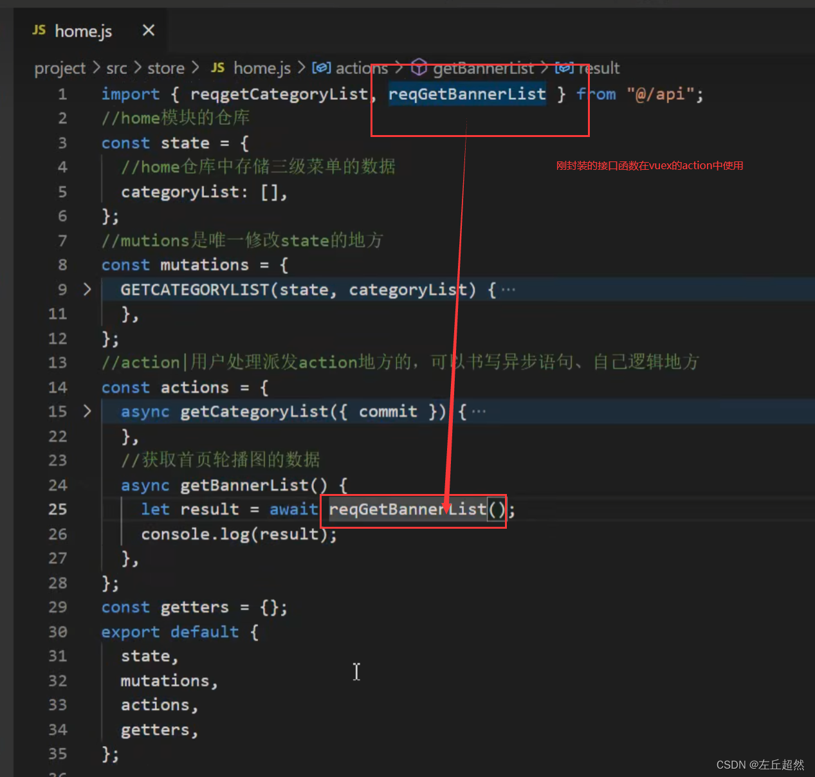This screenshot has height=777, width=815.
Task: Click line number 1 in the gutter
Action: pos(62,95)
